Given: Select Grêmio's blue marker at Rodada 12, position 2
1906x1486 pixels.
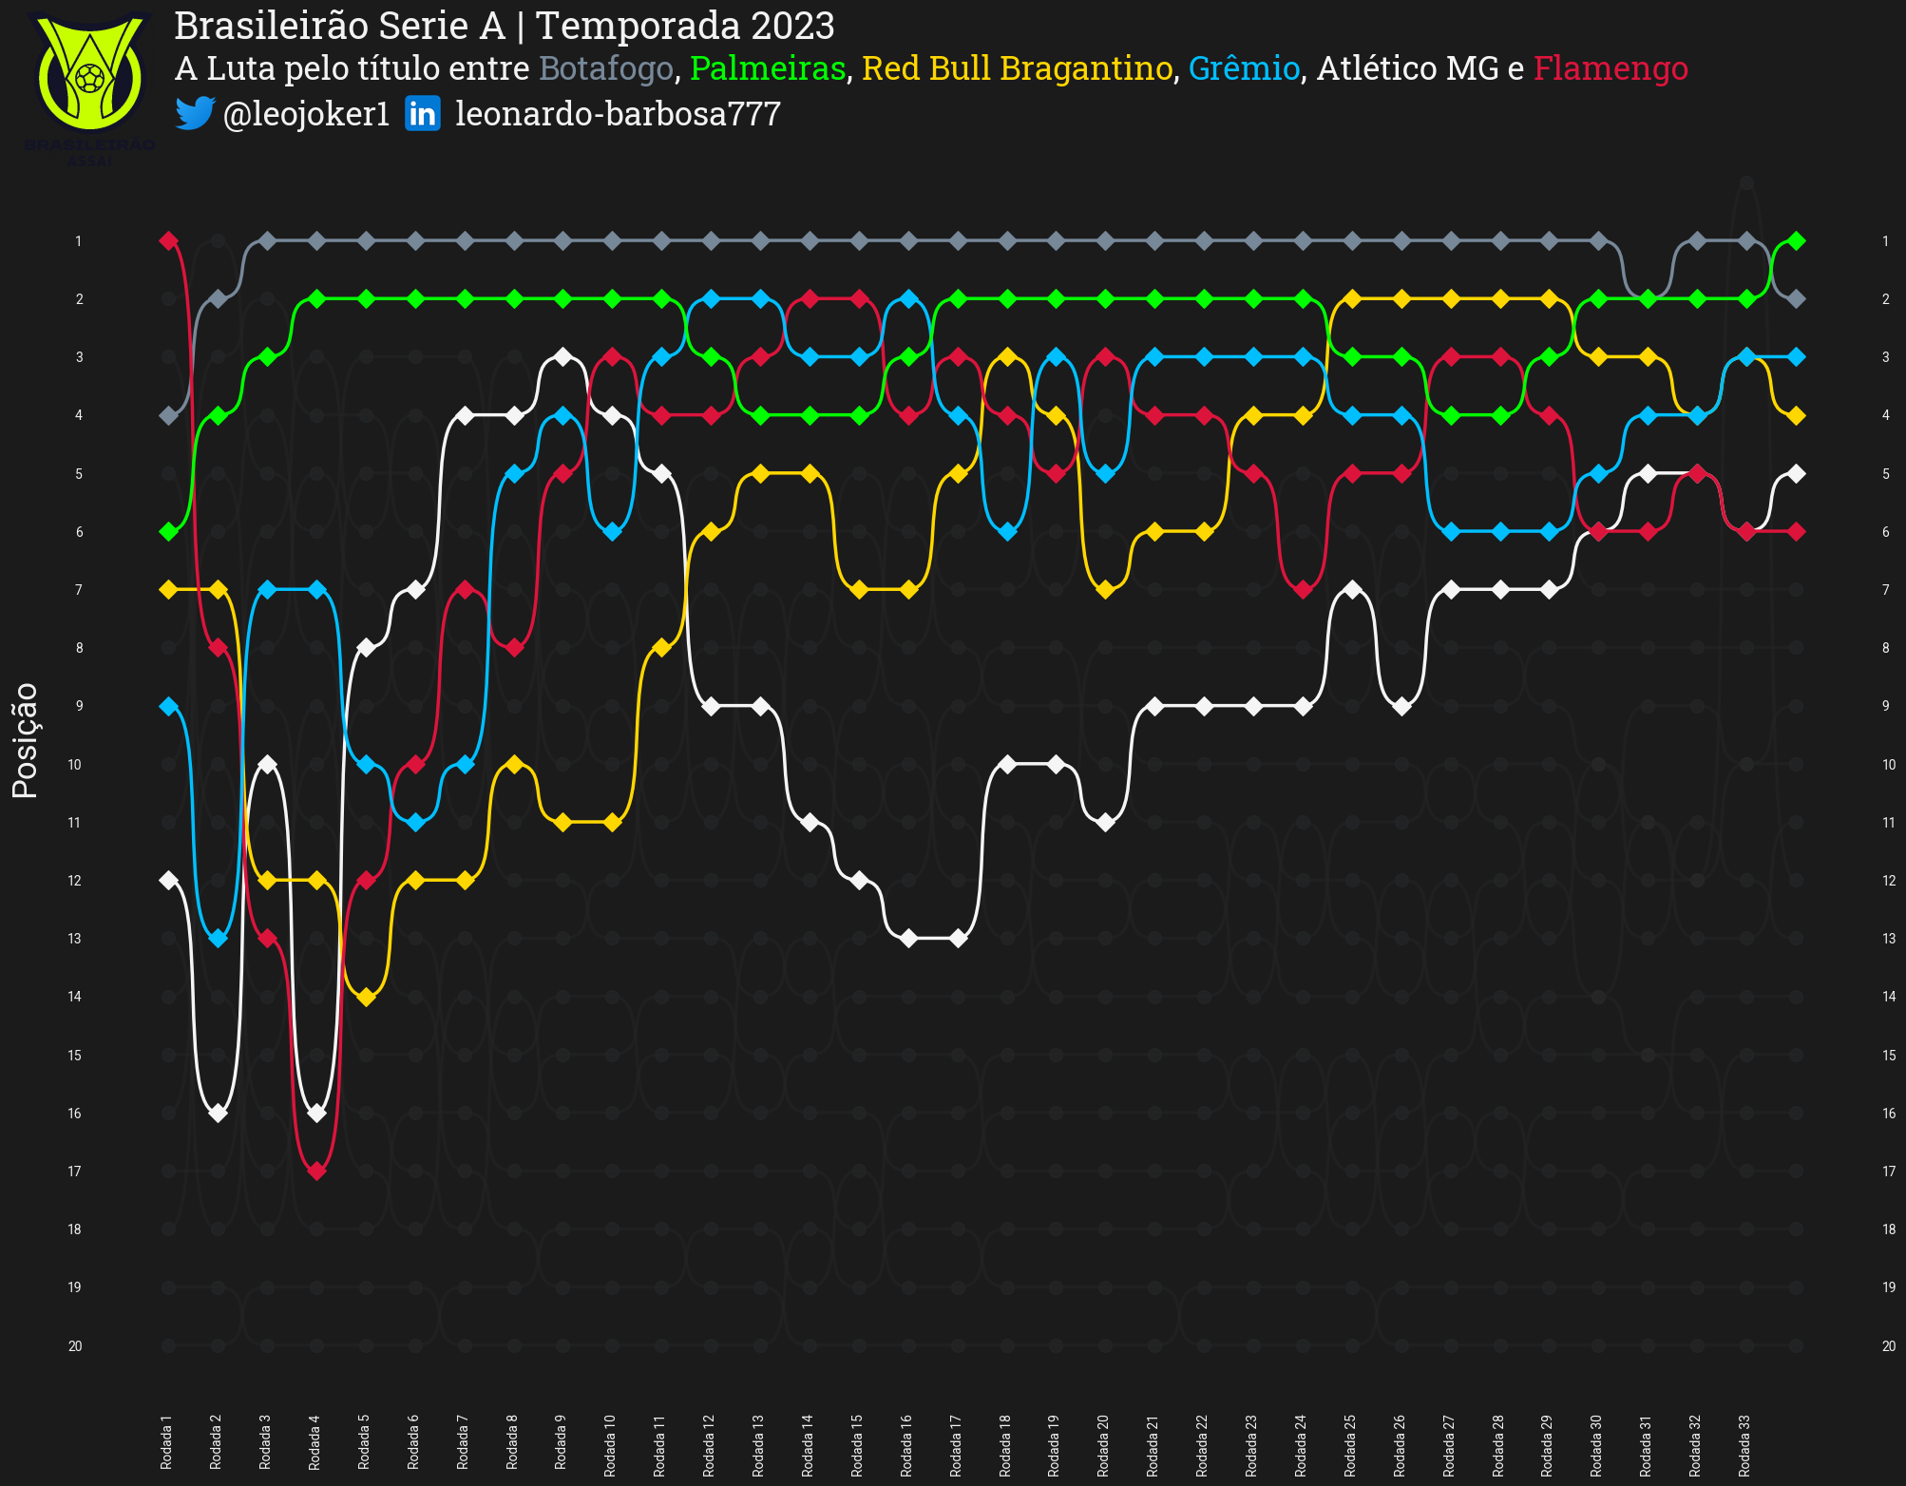Looking at the screenshot, I should [x=711, y=299].
